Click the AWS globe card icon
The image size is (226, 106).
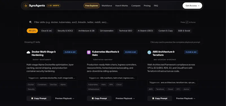click(149, 52)
